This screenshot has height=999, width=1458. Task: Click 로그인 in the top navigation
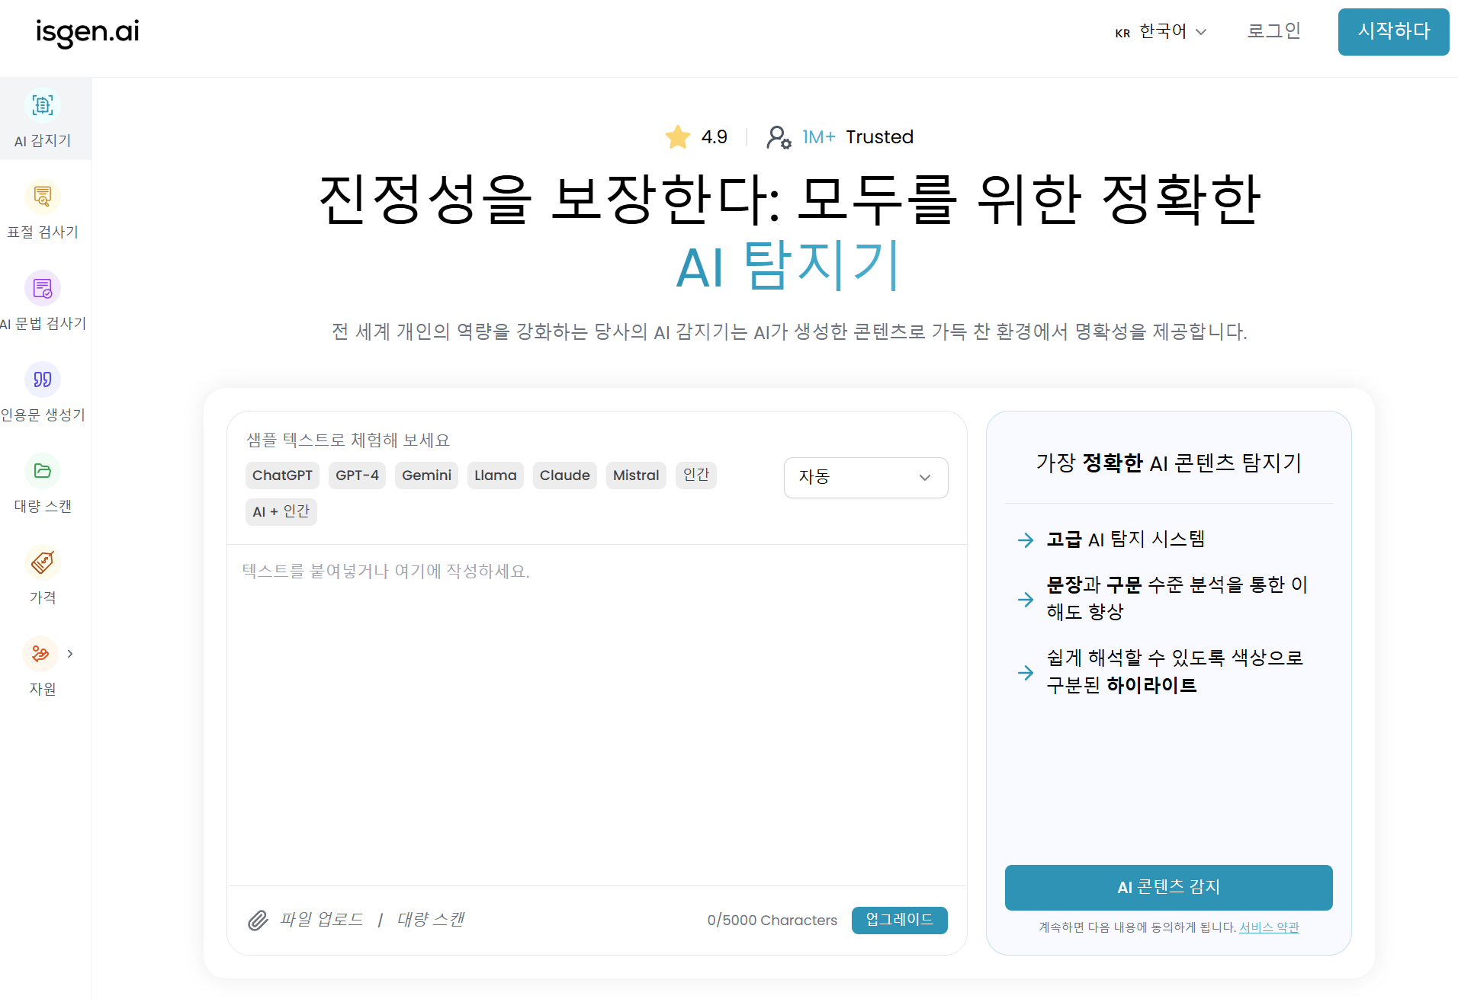(1273, 31)
